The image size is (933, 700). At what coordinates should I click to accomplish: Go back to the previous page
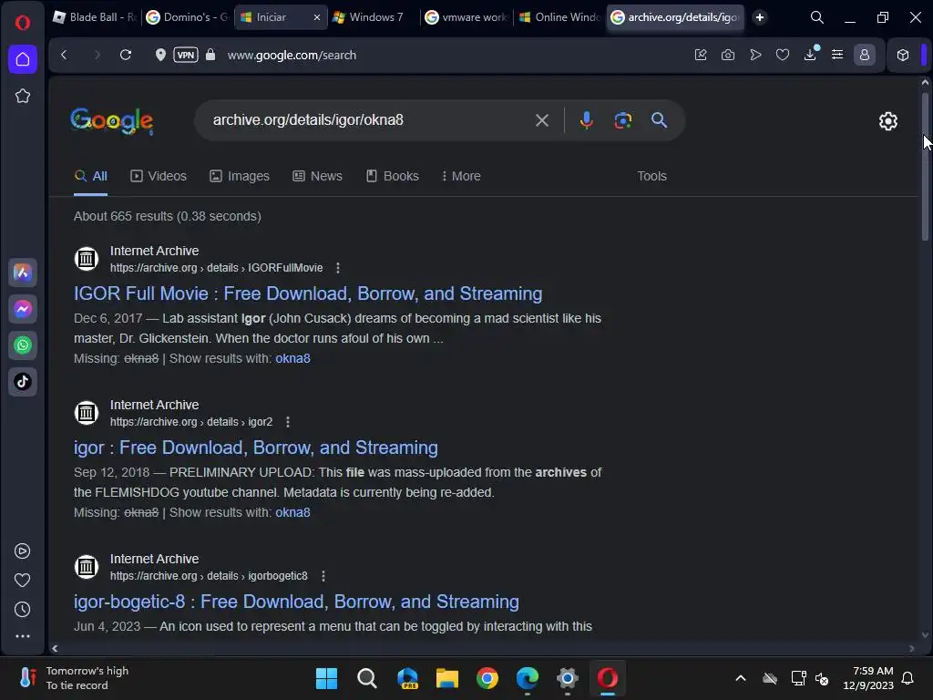[65, 55]
